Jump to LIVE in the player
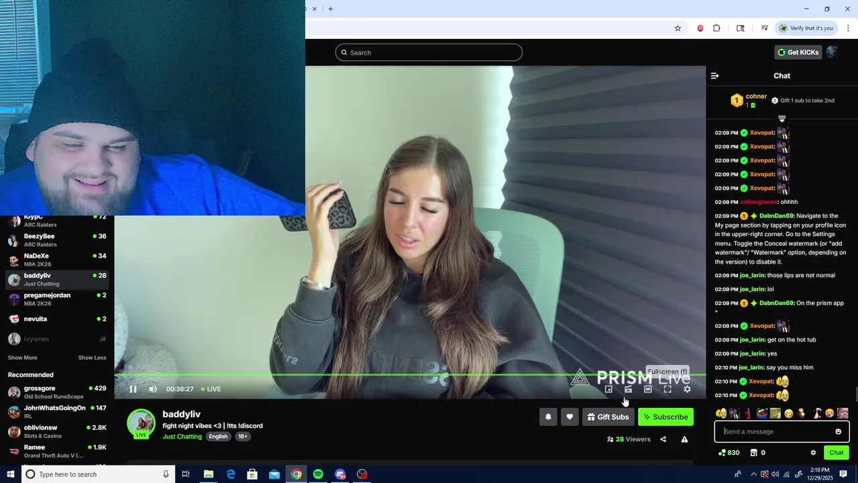The width and height of the screenshot is (858, 483). (210, 389)
